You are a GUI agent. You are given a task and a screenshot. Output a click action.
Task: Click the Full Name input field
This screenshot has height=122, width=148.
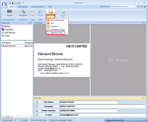(x=88, y=102)
